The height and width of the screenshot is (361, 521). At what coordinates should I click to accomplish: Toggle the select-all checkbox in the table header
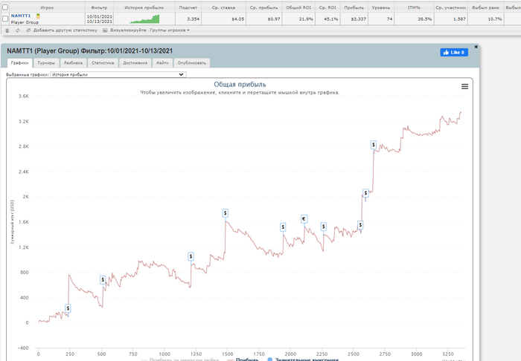(5, 7)
